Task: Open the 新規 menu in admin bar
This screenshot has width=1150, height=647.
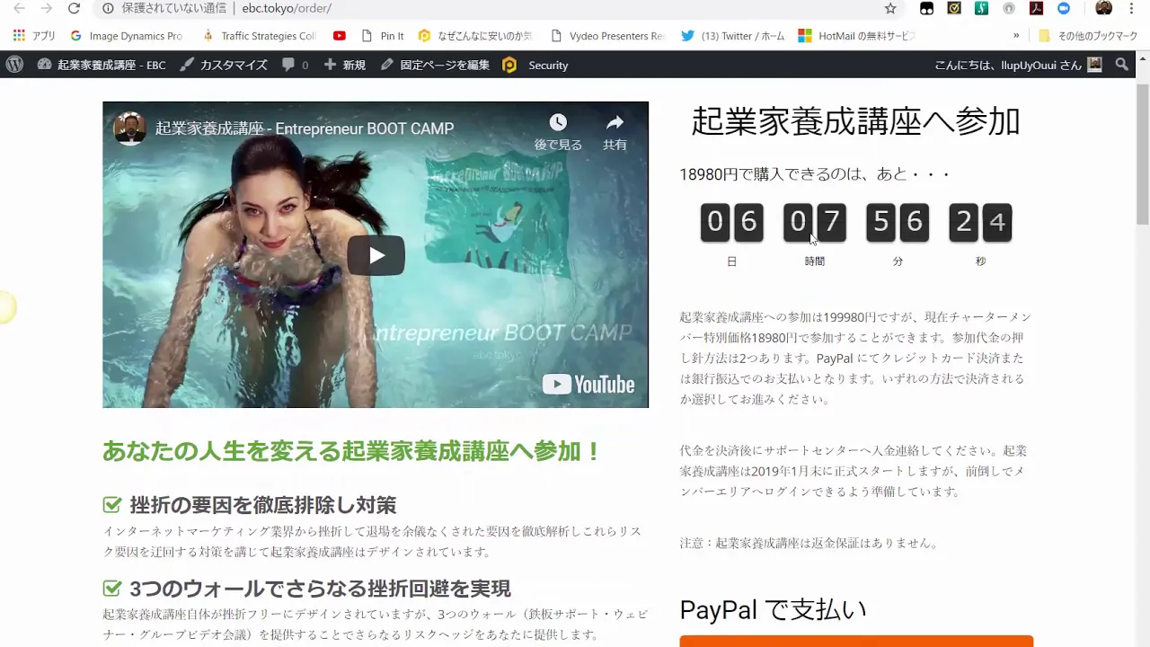Action: pos(344,65)
